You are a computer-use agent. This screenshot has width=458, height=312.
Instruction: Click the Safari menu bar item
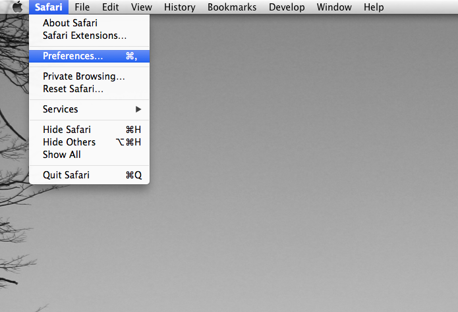tap(49, 7)
